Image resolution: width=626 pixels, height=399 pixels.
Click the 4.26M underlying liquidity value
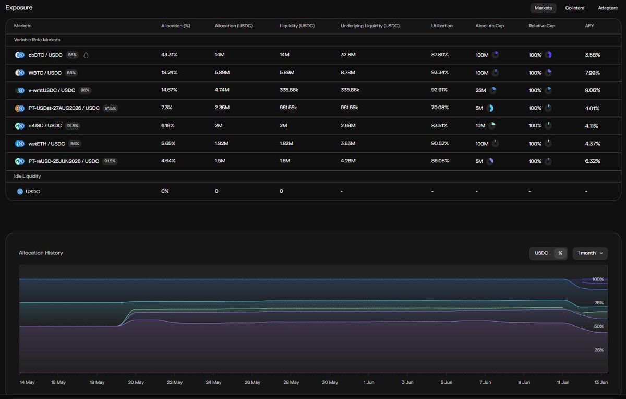348,161
